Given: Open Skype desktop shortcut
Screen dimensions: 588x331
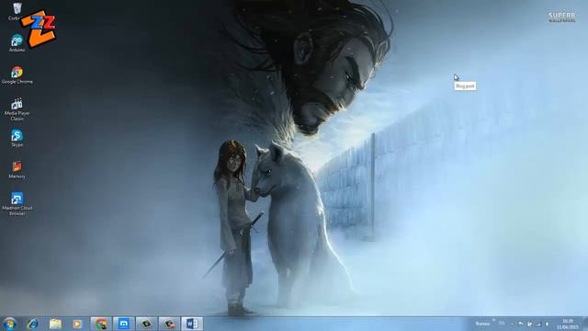Looking at the screenshot, I should point(17,138).
